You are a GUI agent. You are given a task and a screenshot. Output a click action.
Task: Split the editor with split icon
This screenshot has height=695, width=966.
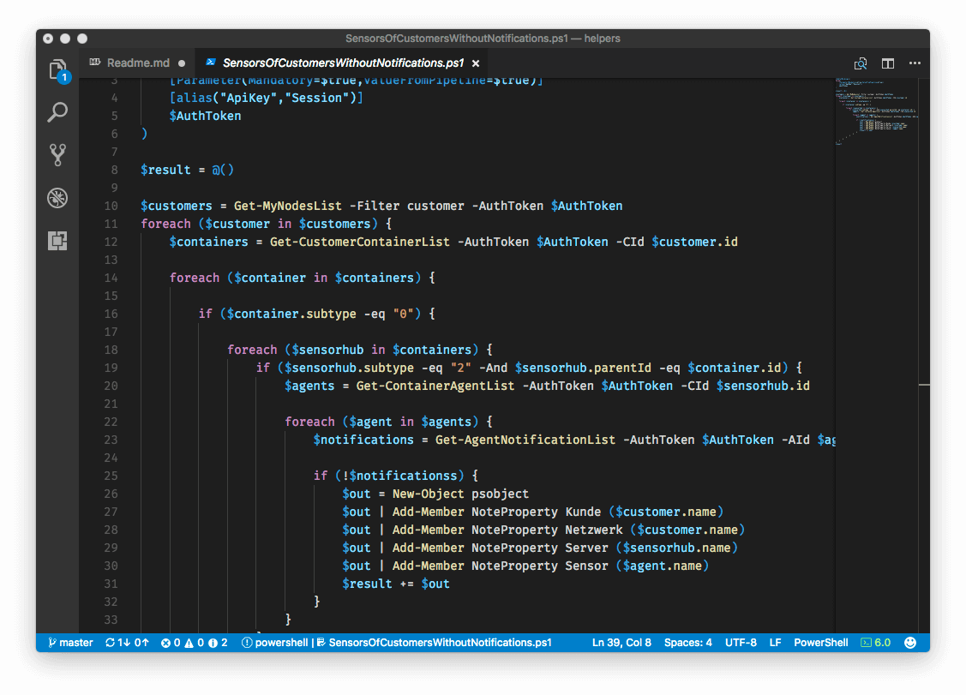click(x=888, y=63)
